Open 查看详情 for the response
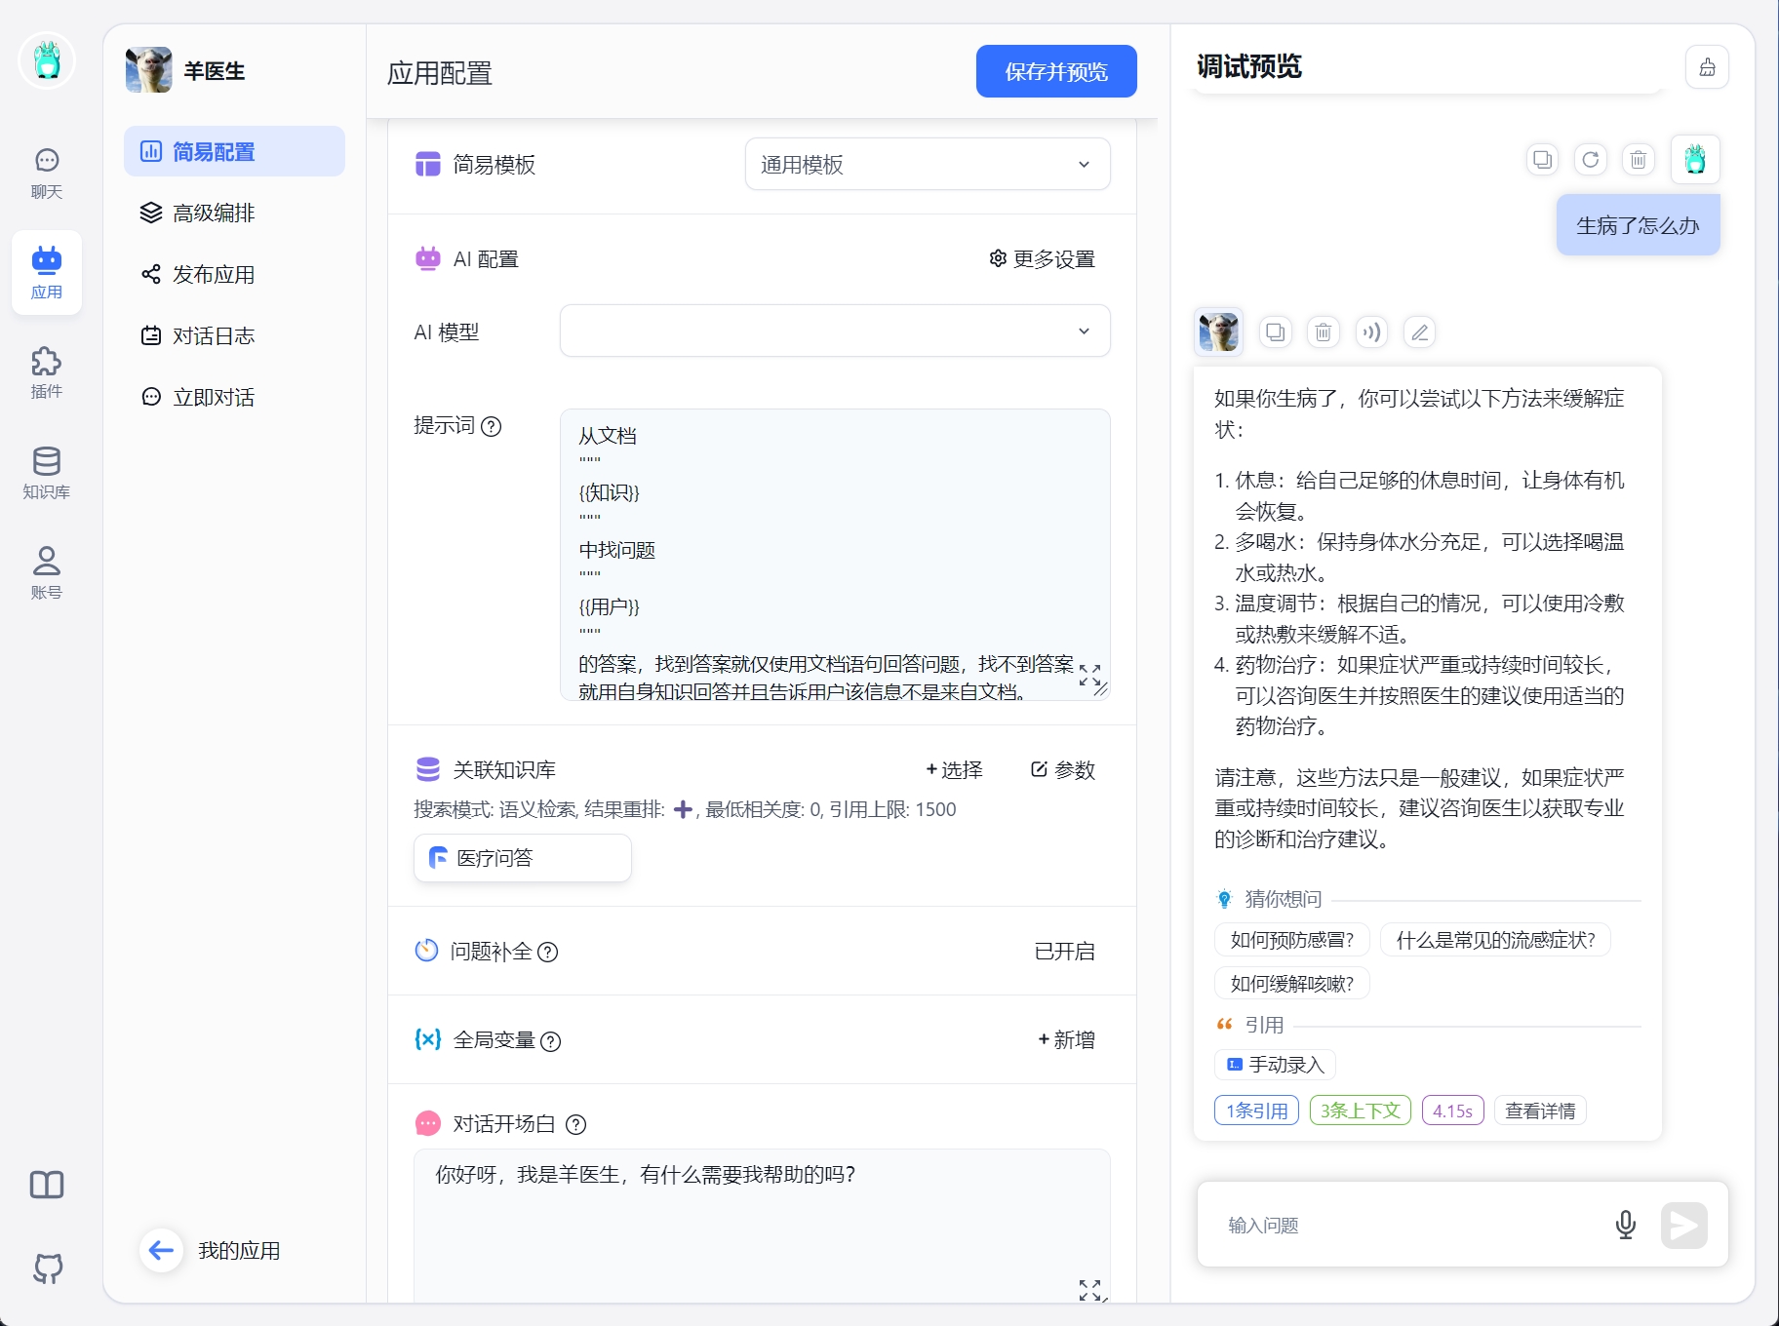This screenshot has width=1779, height=1326. 1540,1111
